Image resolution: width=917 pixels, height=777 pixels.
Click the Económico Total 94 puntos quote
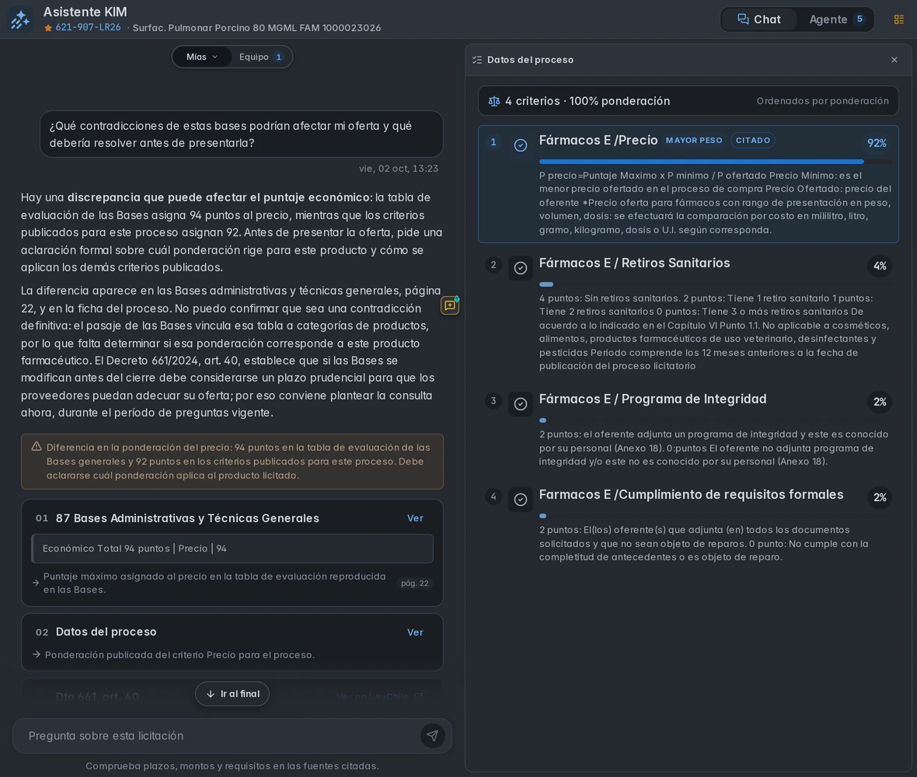pyautogui.click(x=232, y=549)
